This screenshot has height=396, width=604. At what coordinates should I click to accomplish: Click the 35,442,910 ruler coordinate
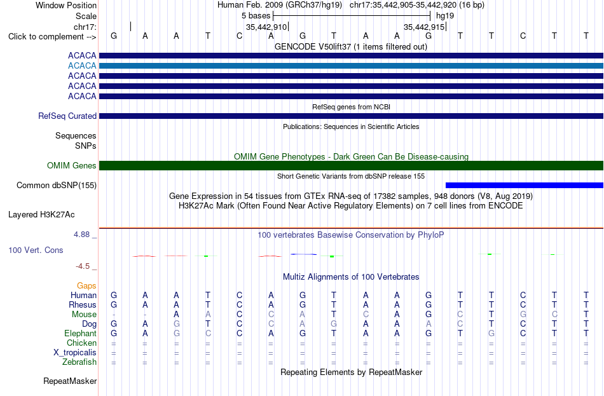[266, 27]
